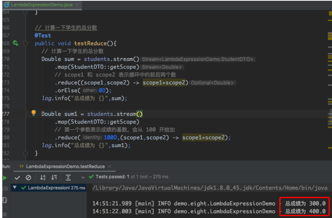Click the Stream<Double> inlay hint
The image size is (332, 218).
(x=162, y=67)
